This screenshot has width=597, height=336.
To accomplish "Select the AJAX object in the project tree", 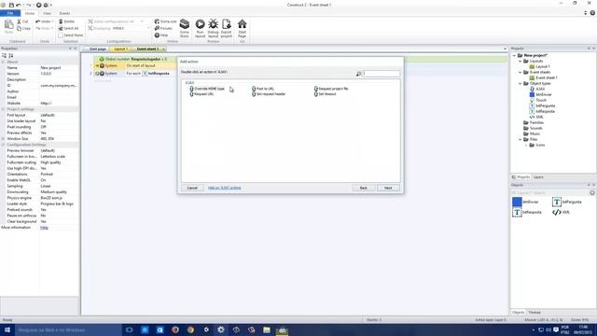I will coord(537,89).
